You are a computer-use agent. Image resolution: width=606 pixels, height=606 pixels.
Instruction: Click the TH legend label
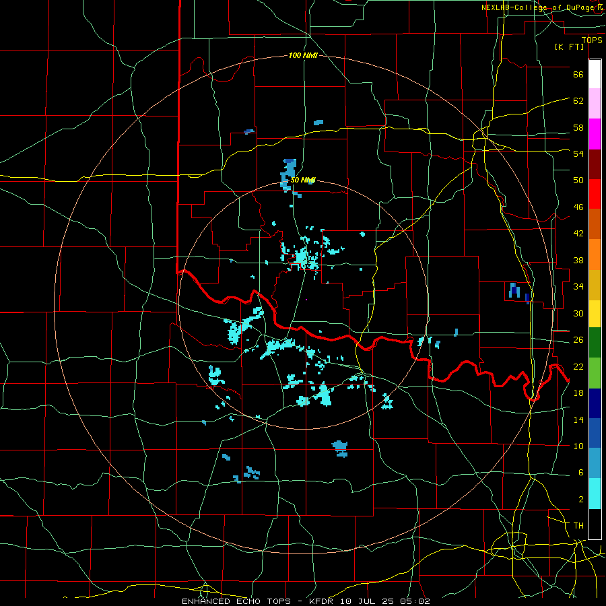coord(578,526)
